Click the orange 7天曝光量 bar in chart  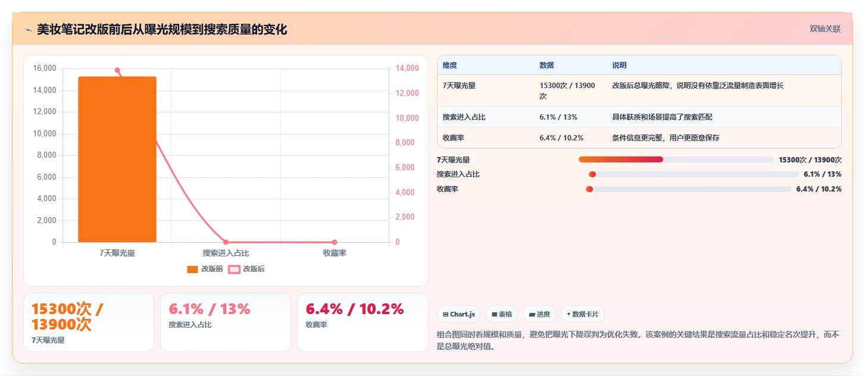(x=117, y=159)
